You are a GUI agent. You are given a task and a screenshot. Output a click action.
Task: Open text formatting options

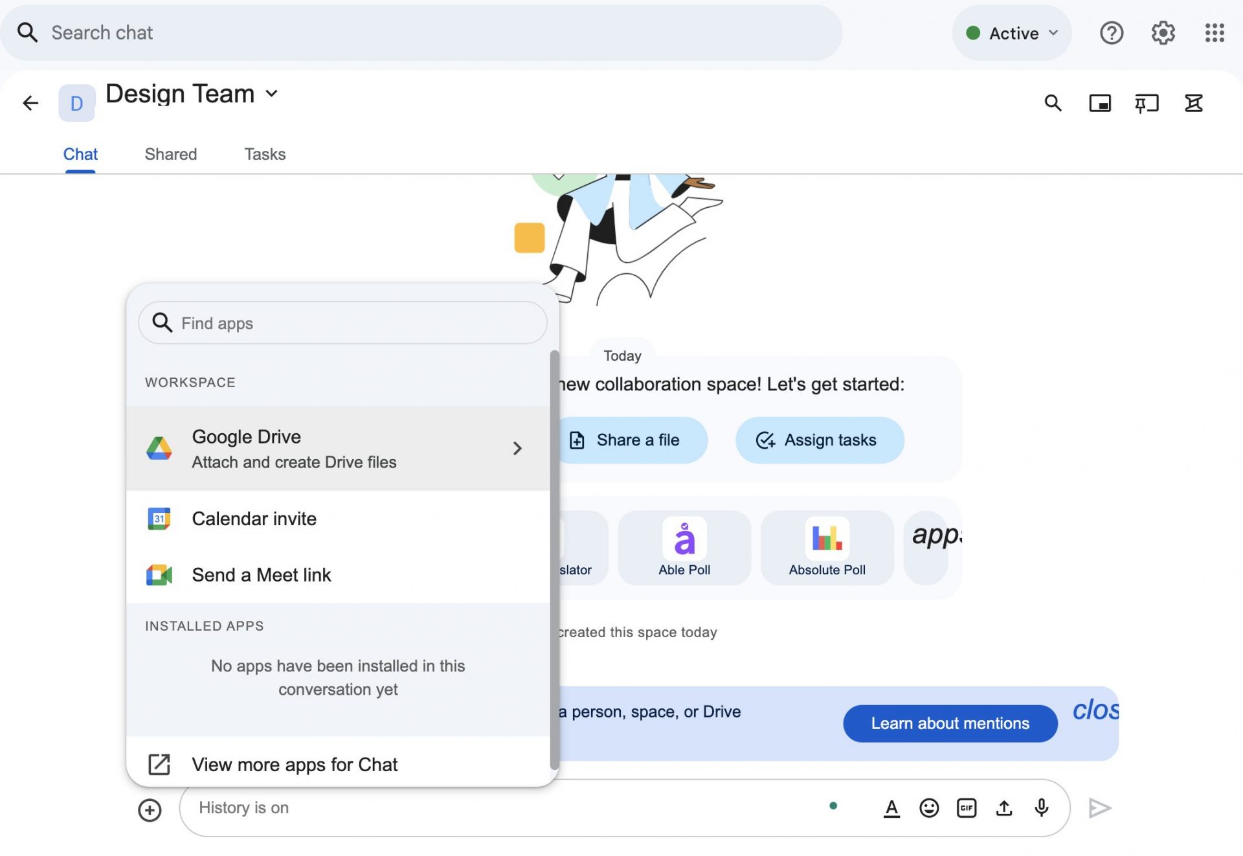coord(891,808)
